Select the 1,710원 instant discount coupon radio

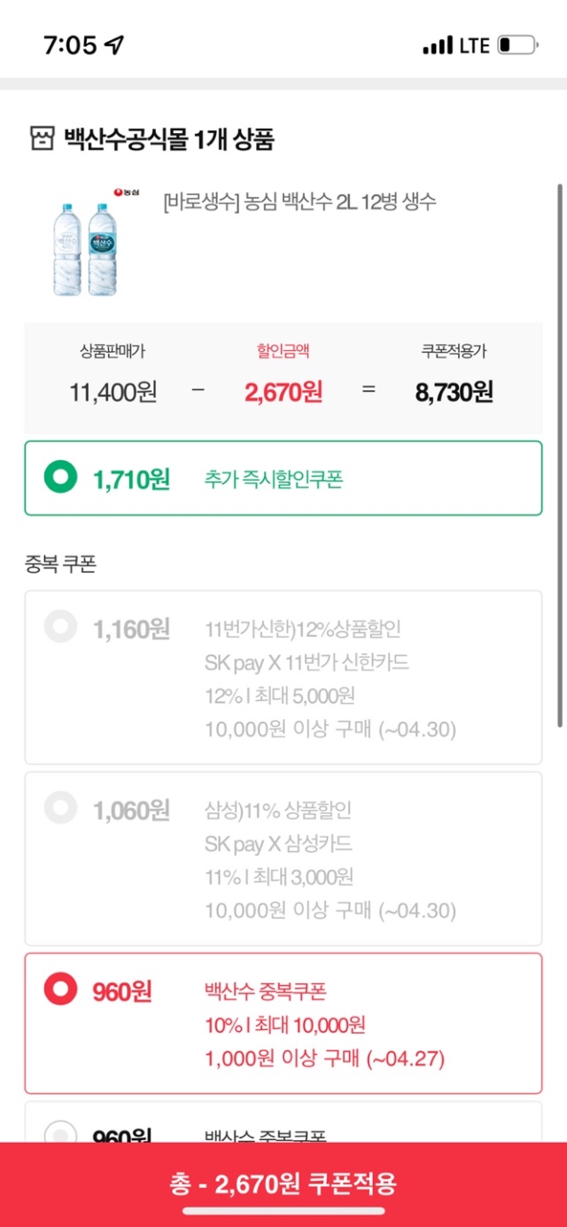point(61,479)
